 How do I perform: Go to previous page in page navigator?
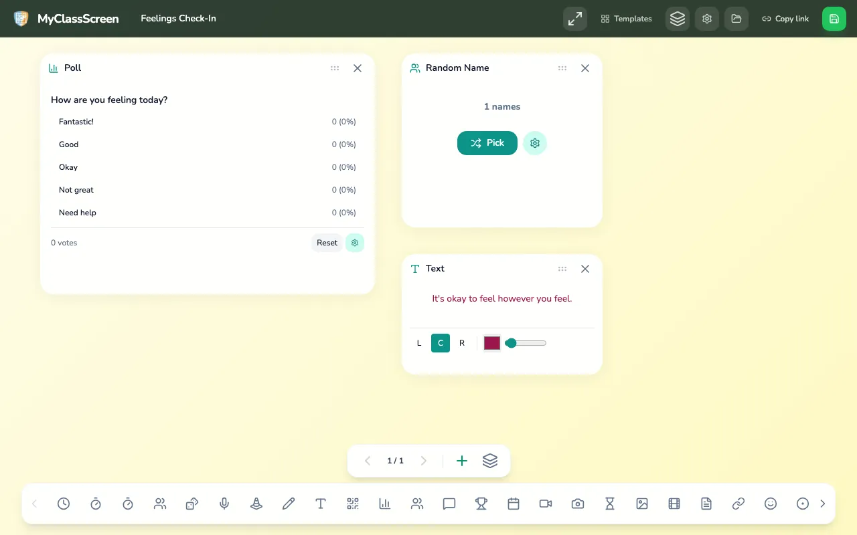367,461
